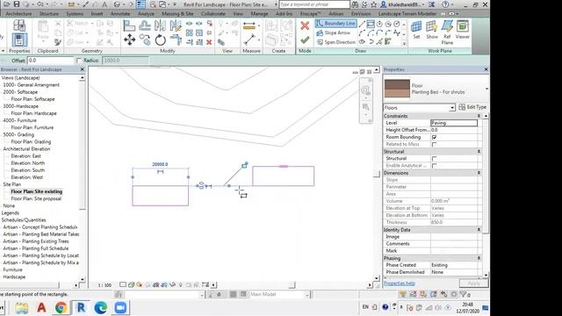Finish edit mode with green checkmark
Viewport: 562px width, 316px height.
(305, 39)
